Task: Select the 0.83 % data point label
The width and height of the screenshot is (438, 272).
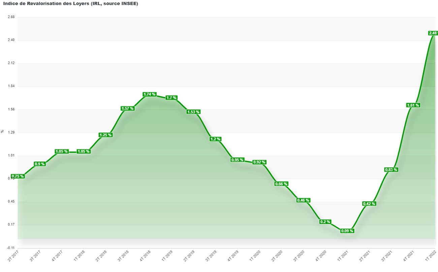Action: coord(391,170)
